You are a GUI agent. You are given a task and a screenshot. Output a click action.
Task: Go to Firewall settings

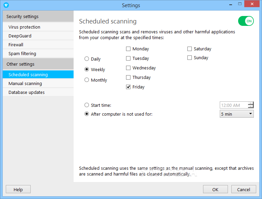click(38, 45)
